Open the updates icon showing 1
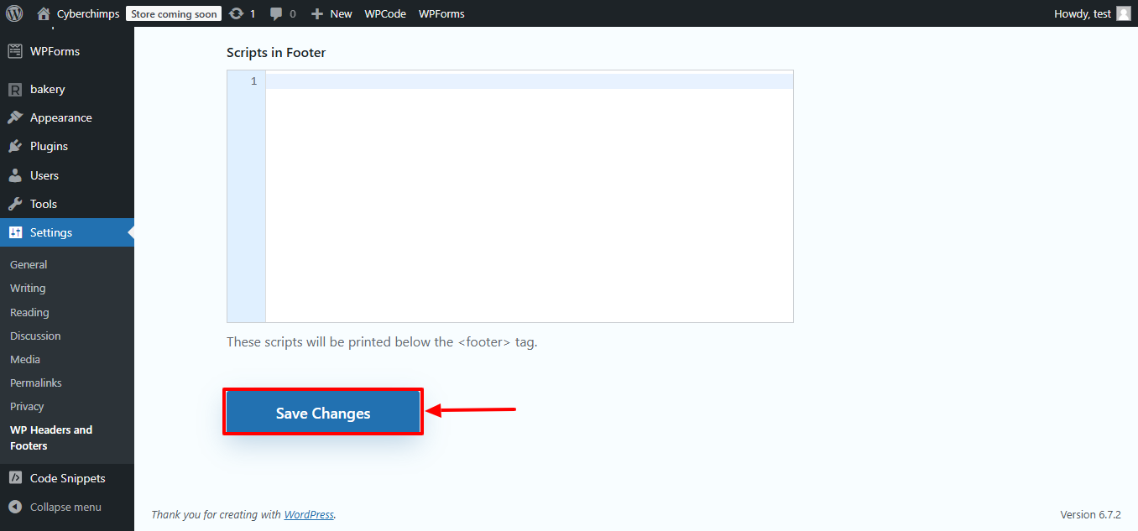This screenshot has height=531, width=1138. click(237, 13)
